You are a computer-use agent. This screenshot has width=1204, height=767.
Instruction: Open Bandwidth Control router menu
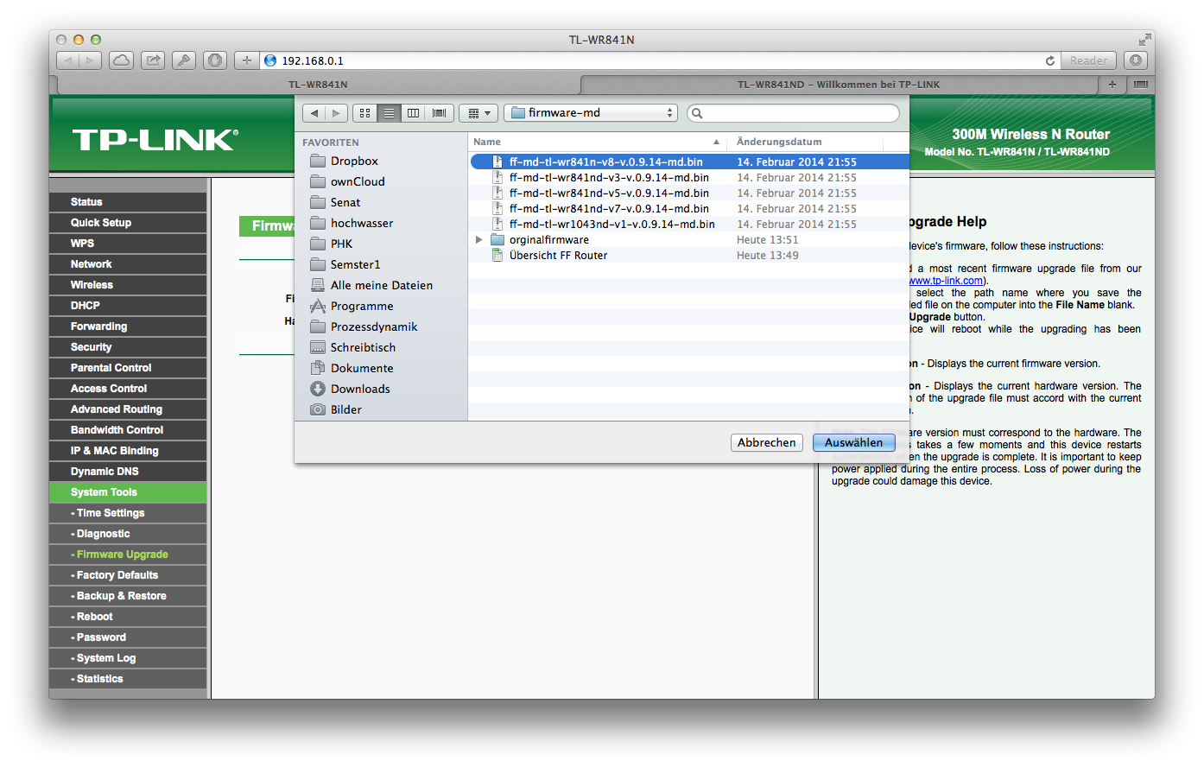click(128, 430)
